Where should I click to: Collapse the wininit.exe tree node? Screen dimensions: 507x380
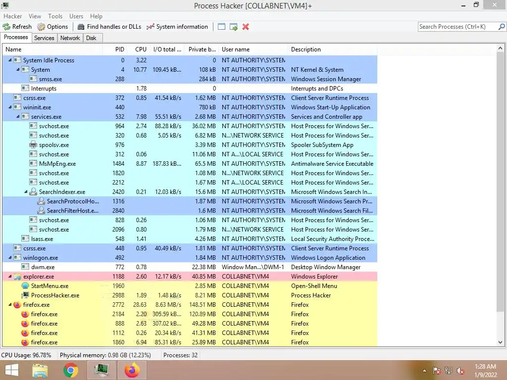pyautogui.click(x=10, y=107)
